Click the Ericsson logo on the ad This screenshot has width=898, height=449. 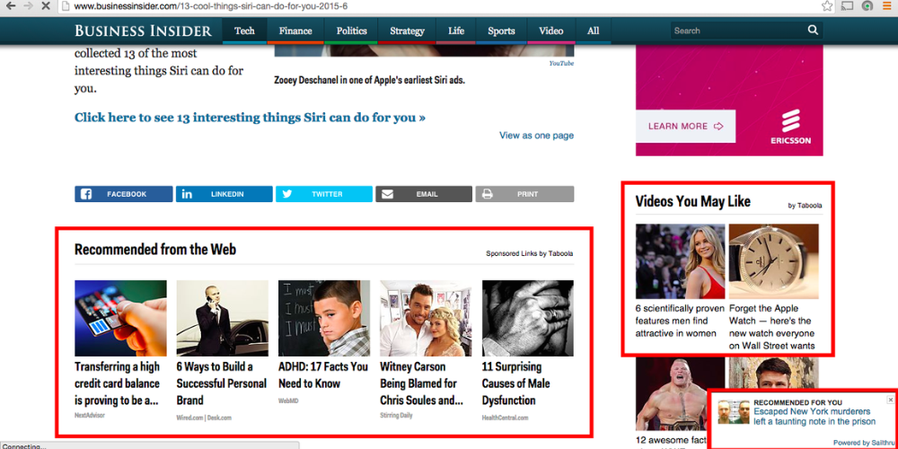[790, 127]
